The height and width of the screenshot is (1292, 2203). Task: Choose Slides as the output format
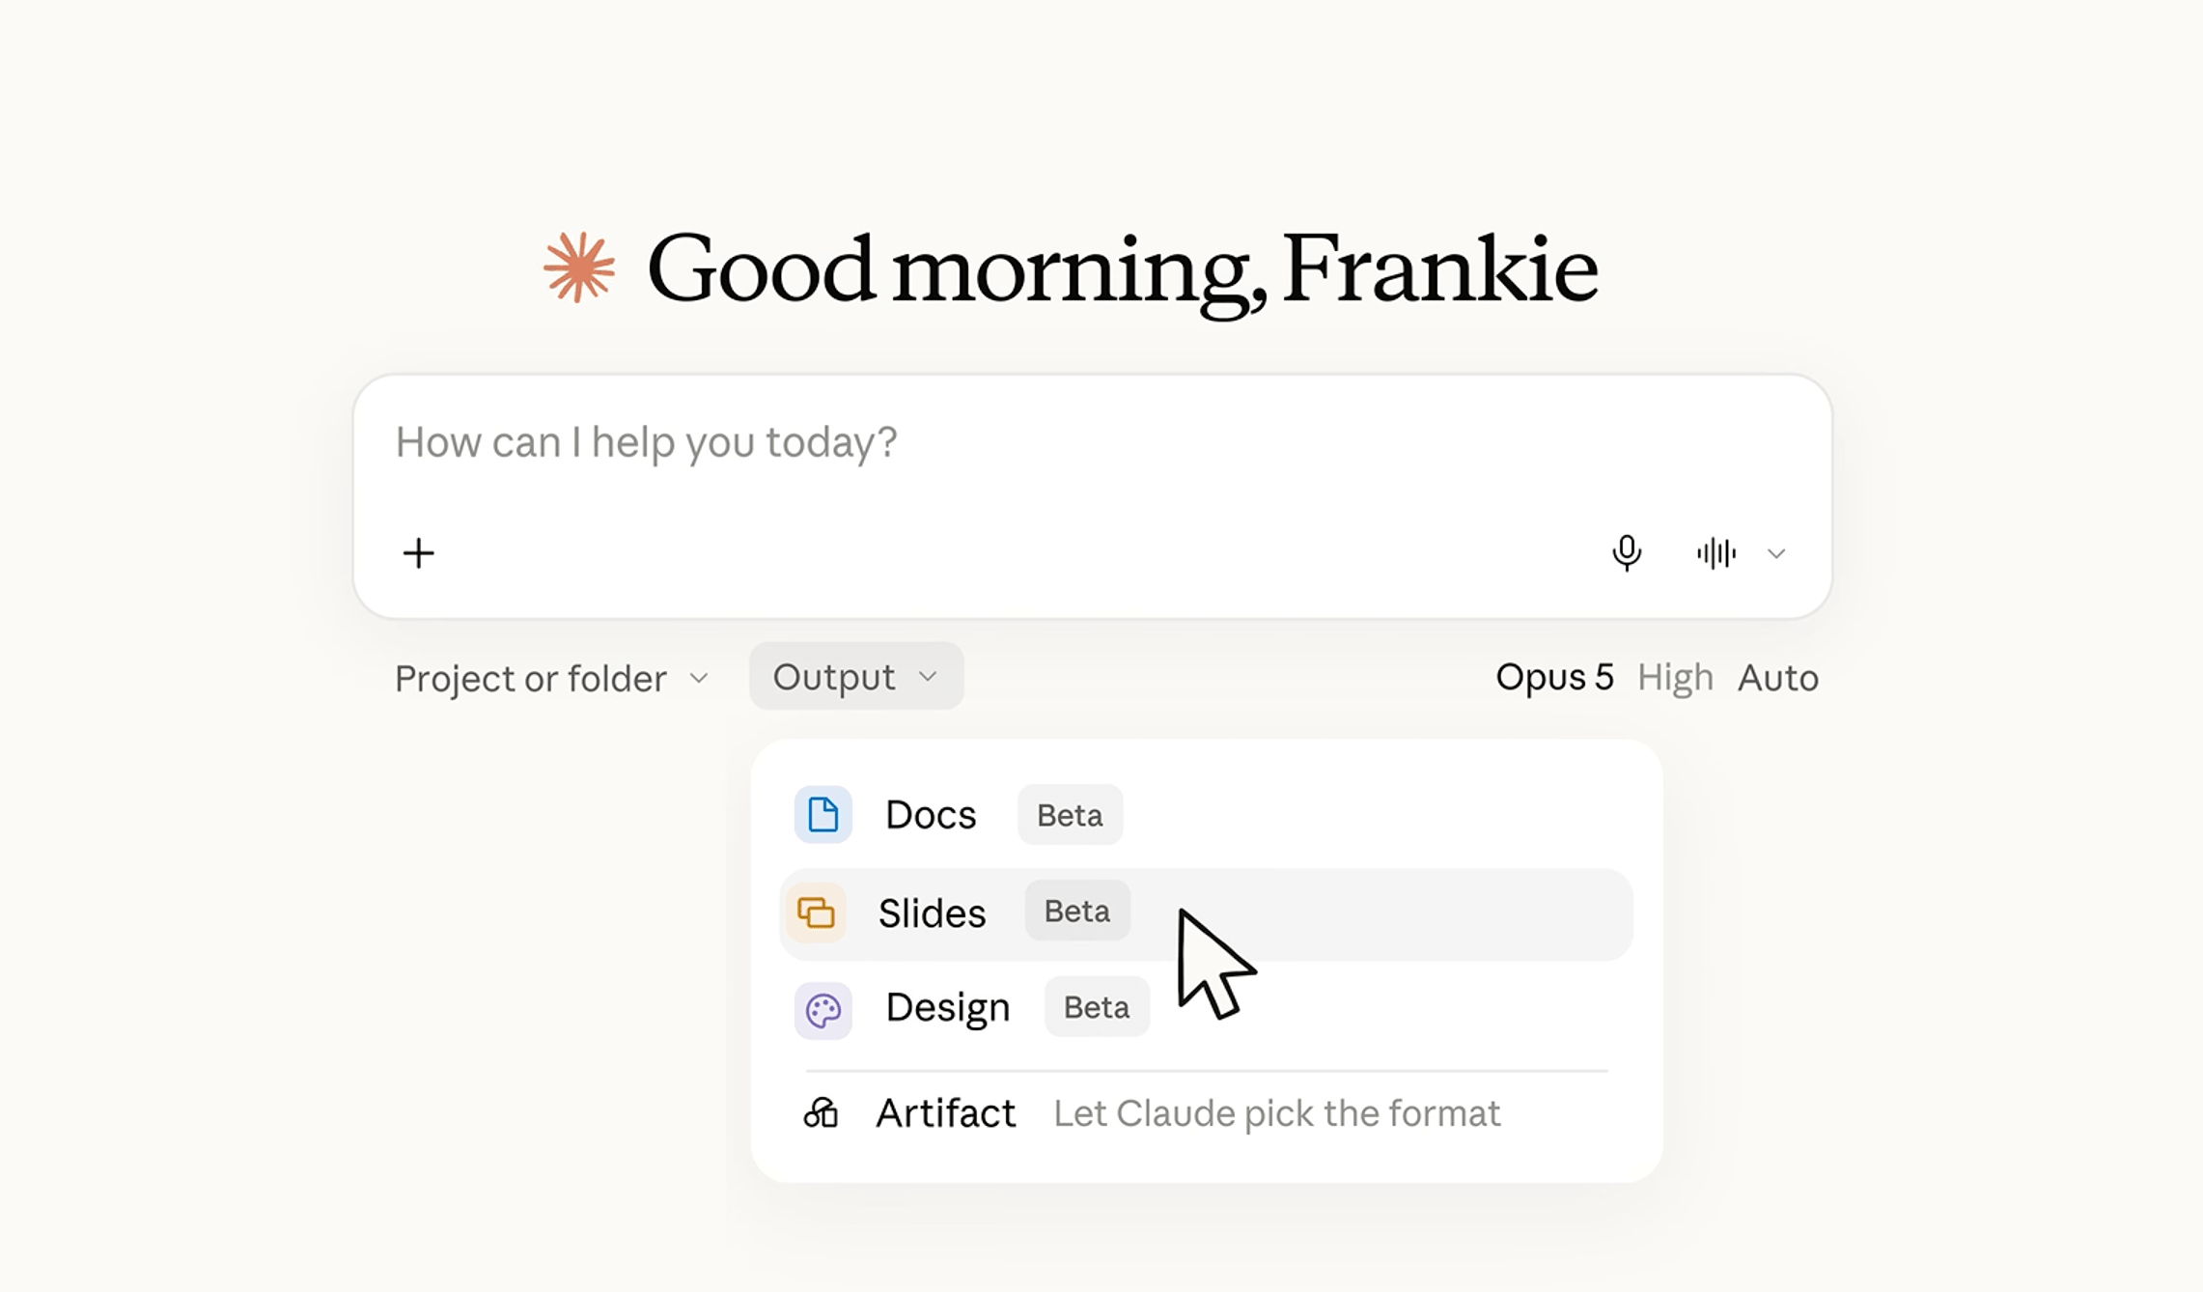coord(1206,913)
